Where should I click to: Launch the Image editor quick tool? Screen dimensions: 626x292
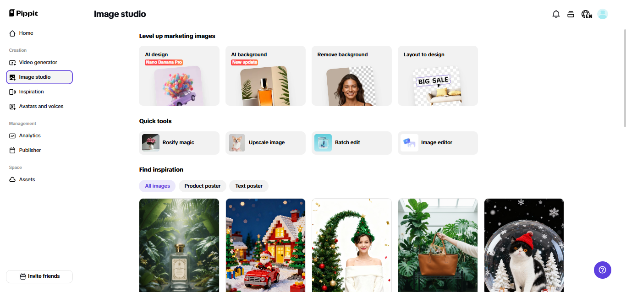(x=438, y=143)
